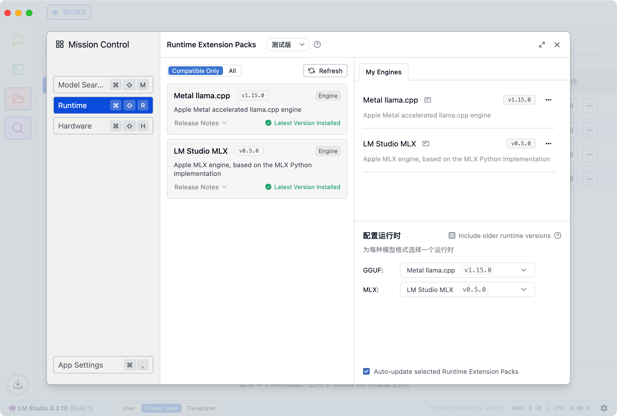This screenshot has width=617, height=416.
Task: Open the Discover search sidebar icon
Action: pyautogui.click(x=18, y=128)
